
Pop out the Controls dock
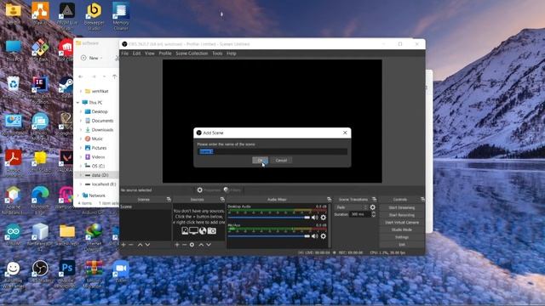[x=422, y=200]
